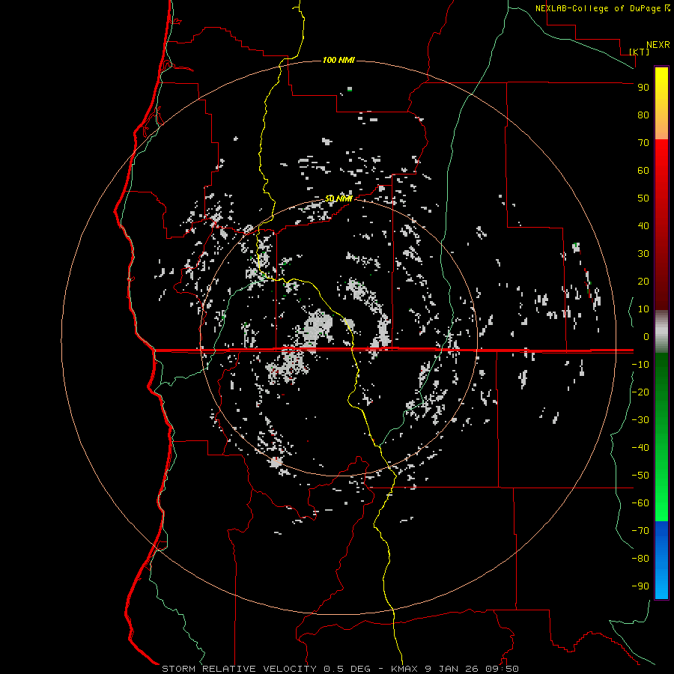Click the positive 60 value on velocity scale
Image resolution: width=674 pixels, height=674 pixels.
[643, 171]
